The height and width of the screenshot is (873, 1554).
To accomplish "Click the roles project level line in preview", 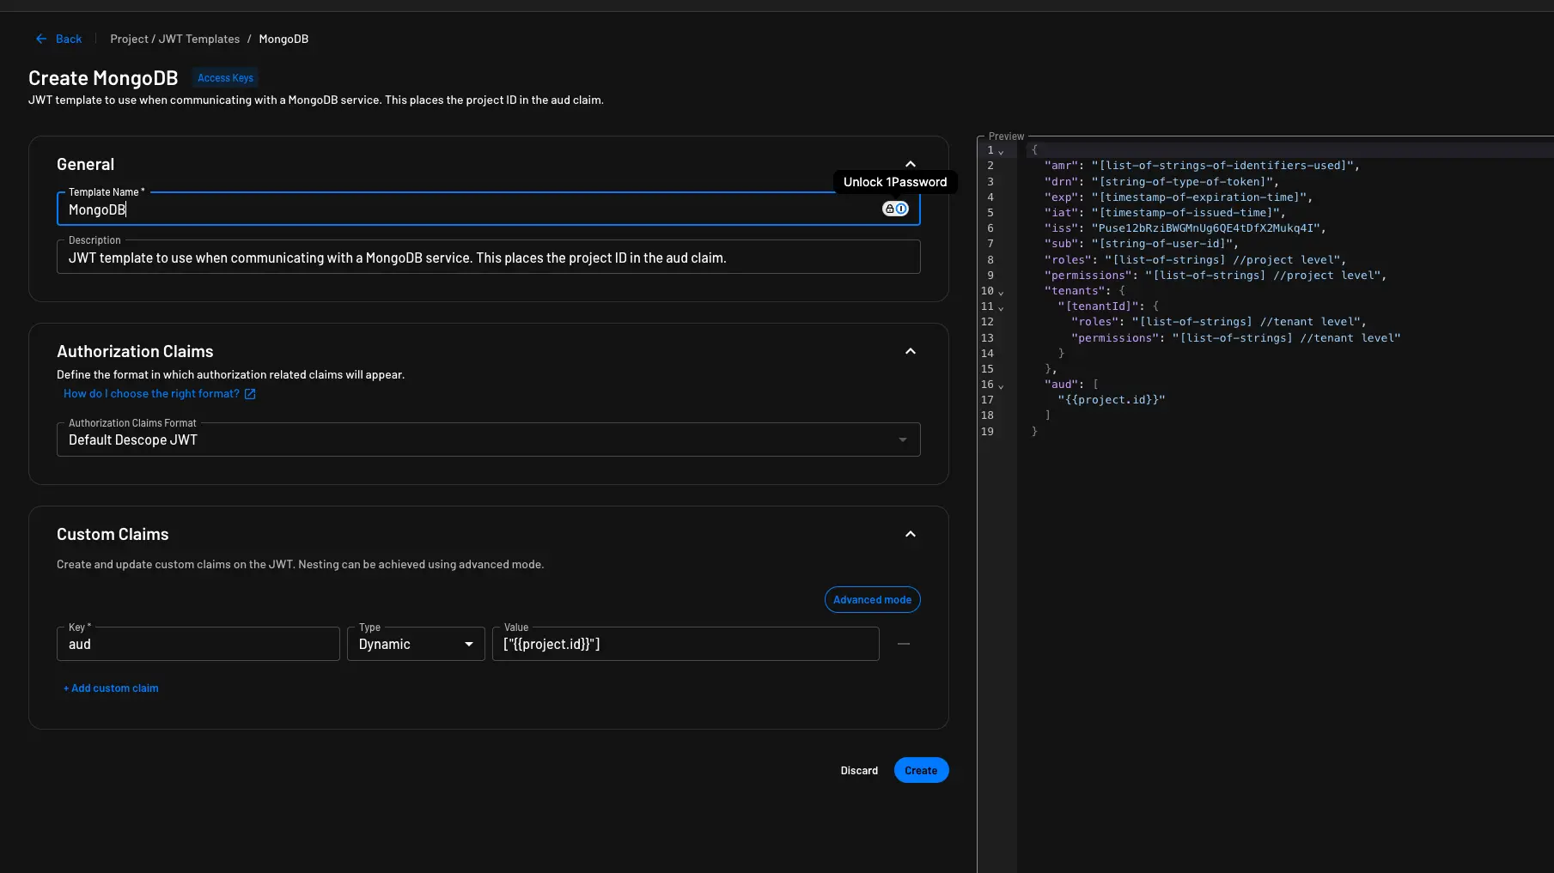I will (x=1196, y=260).
